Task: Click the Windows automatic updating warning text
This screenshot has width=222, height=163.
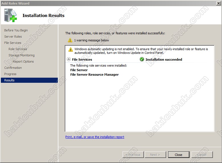Action: click(x=141, y=51)
